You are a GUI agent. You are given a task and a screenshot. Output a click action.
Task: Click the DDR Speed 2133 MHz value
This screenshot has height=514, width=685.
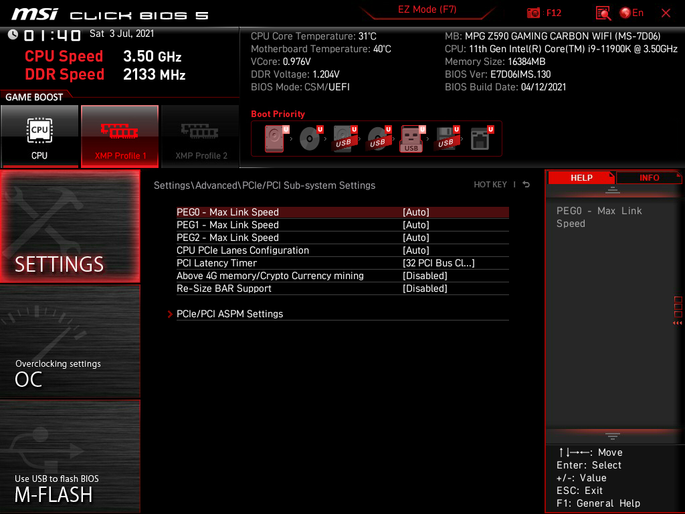[x=155, y=74]
